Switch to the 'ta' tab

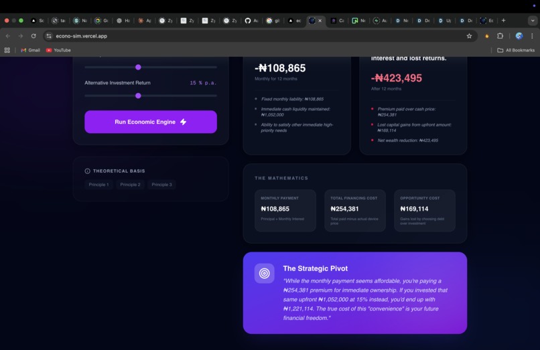[x=58, y=21]
